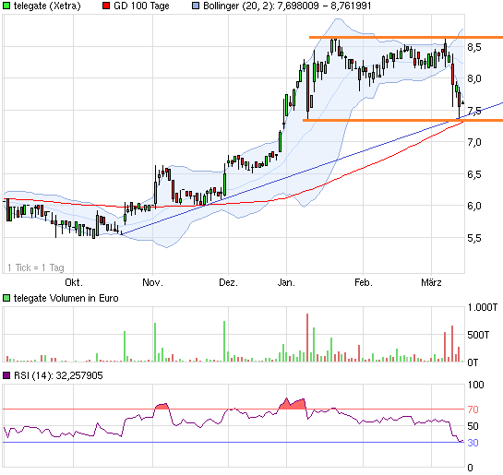Click the green telegate (Xetra) legend swatch
Screen dimensions: 503x475
pyautogui.click(x=6, y=6)
